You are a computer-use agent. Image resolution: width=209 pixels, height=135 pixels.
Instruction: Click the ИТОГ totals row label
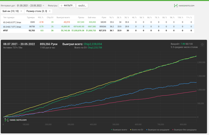point(6,31)
